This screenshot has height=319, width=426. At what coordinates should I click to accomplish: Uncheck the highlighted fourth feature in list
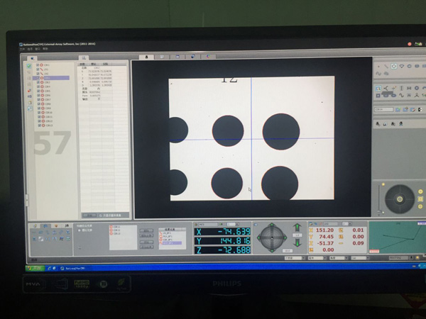coord(39,78)
